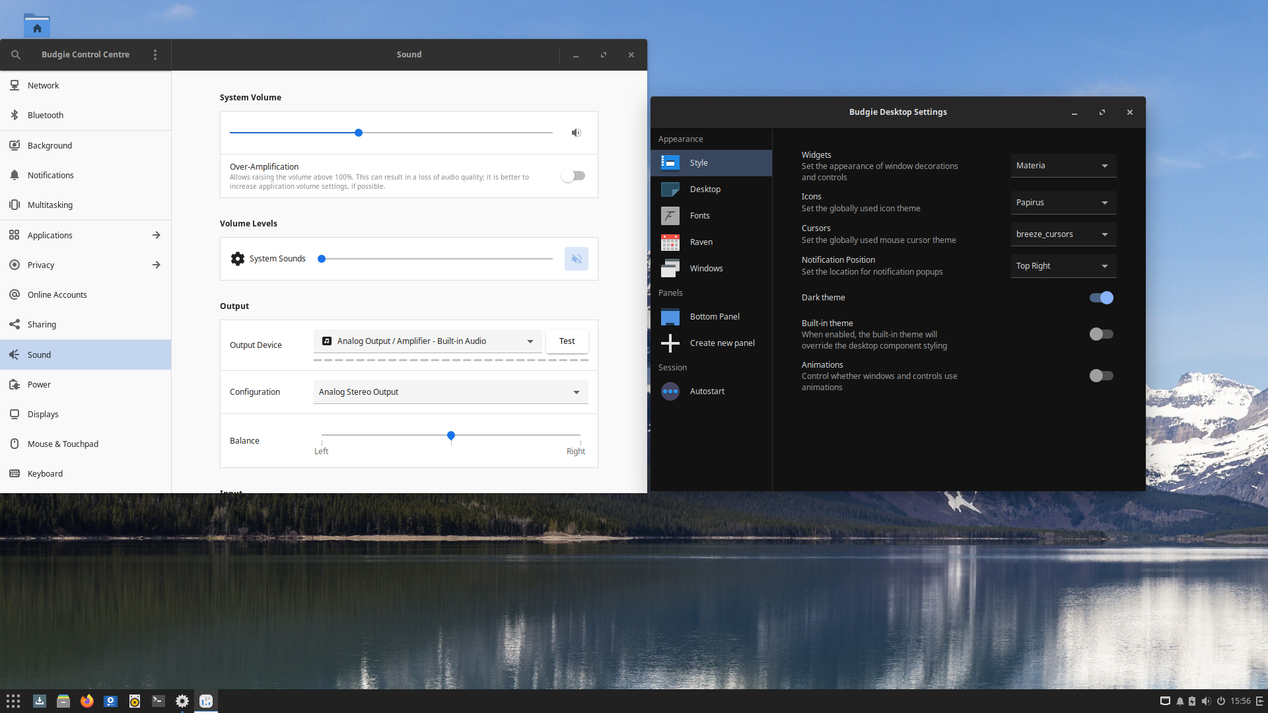Open the Notification Position dropdown
Screen dimensions: 1268x713
pos(1063,266)
